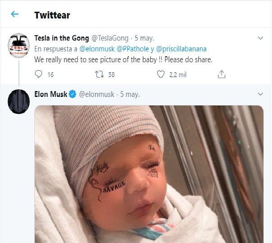
Task: Open Tesla in the Gong profile avatar
Action: pyautogui.click(x=19, y=45)
